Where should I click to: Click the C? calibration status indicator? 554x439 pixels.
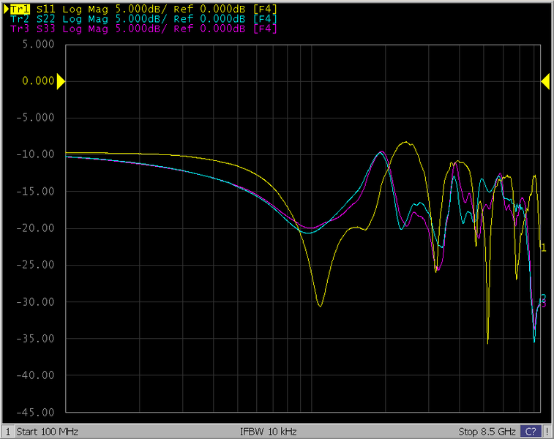click(531, 432)
